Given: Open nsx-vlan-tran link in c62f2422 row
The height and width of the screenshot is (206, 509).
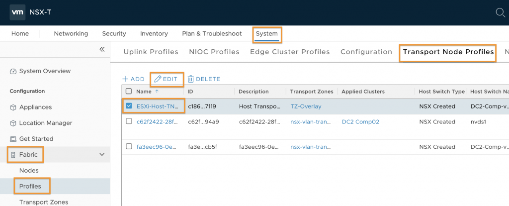Looking at the screenshot, I should [311, 122].
